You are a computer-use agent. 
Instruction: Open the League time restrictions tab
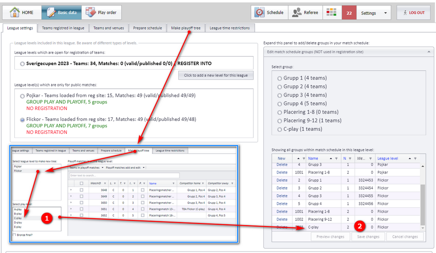[230, 28]
